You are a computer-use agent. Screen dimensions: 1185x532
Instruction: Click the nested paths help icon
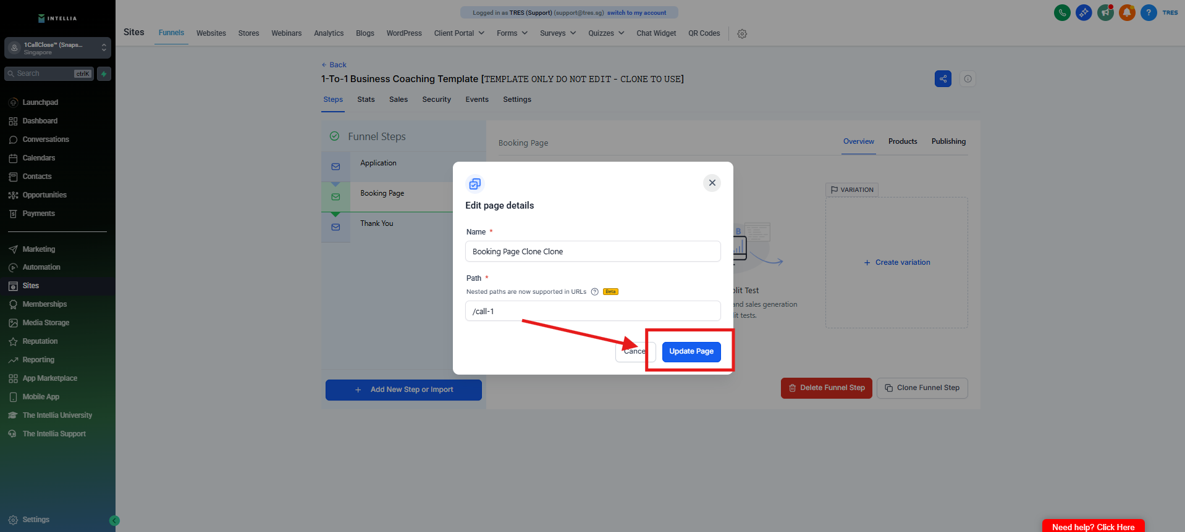pyautogui.click(x=594, y=292)
